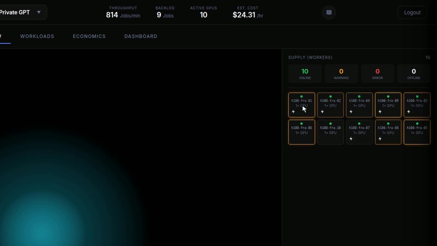Open worker card h100-fra-03
The width and height of the screenshot is (437, 246).
417,105
